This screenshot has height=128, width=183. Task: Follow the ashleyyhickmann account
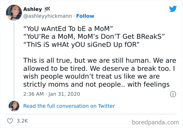point(85,16)
